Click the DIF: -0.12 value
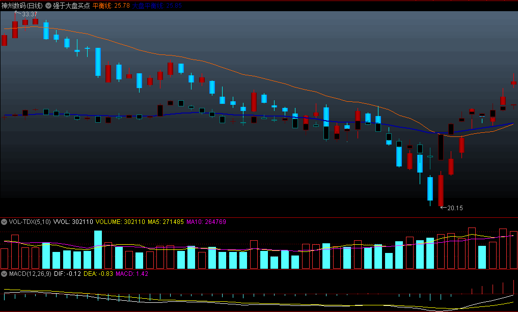 click(67, 274)
